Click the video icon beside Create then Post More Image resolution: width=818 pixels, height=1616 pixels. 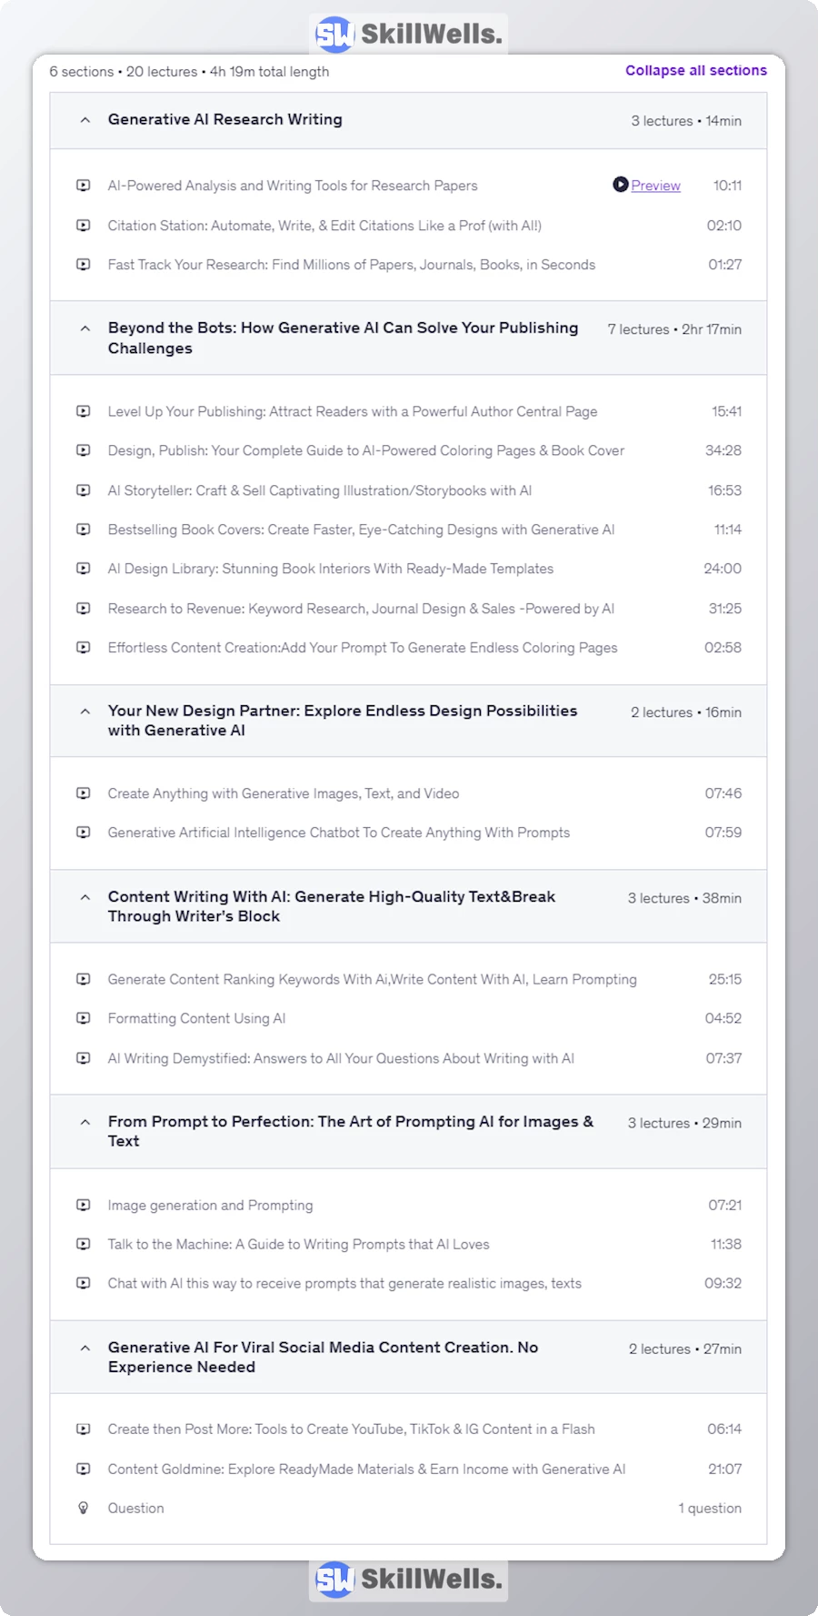click(84, 1429)
